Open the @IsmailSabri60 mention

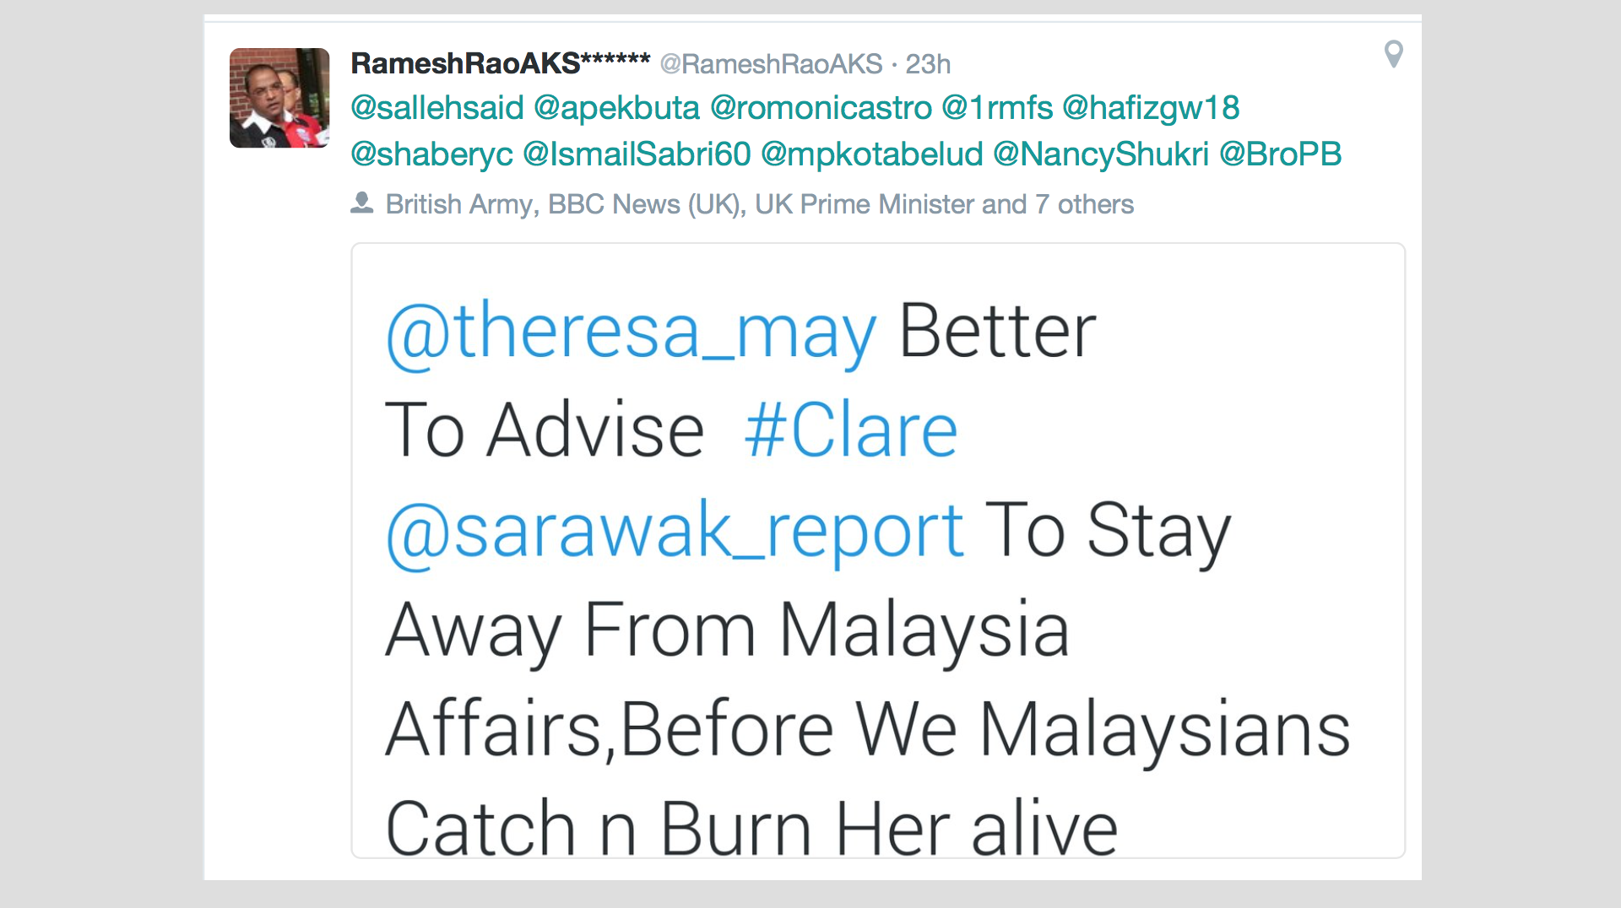[637, 154]
